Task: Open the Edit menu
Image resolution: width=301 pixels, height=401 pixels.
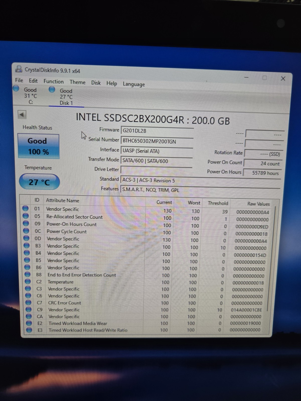Action: [33, 81]
